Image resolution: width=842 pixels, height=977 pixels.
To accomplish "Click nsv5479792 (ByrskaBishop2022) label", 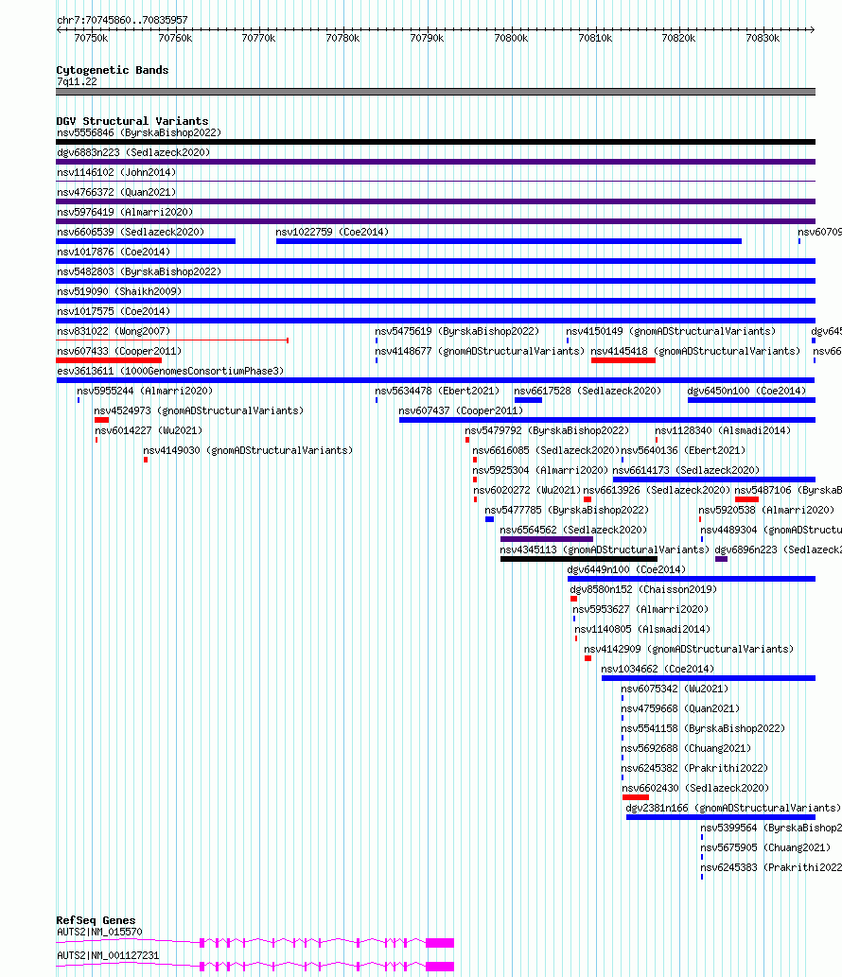I will tap(547, 432).
